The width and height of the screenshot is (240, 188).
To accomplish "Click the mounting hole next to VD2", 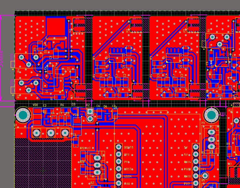I will 23,115.
